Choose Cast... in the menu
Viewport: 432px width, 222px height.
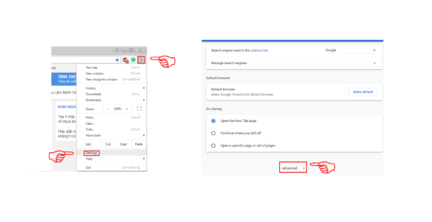pos(112,124)
